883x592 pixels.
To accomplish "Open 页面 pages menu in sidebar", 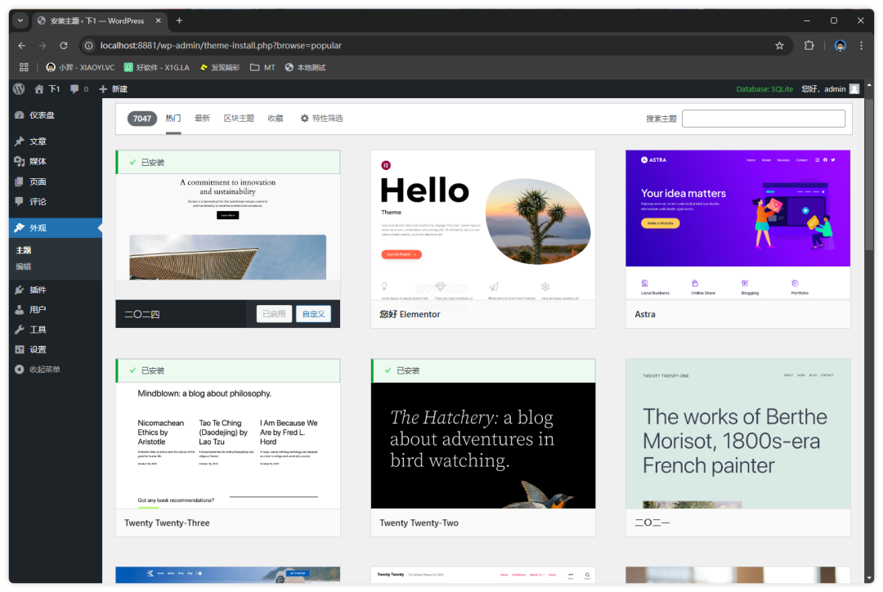I will 56,182.
